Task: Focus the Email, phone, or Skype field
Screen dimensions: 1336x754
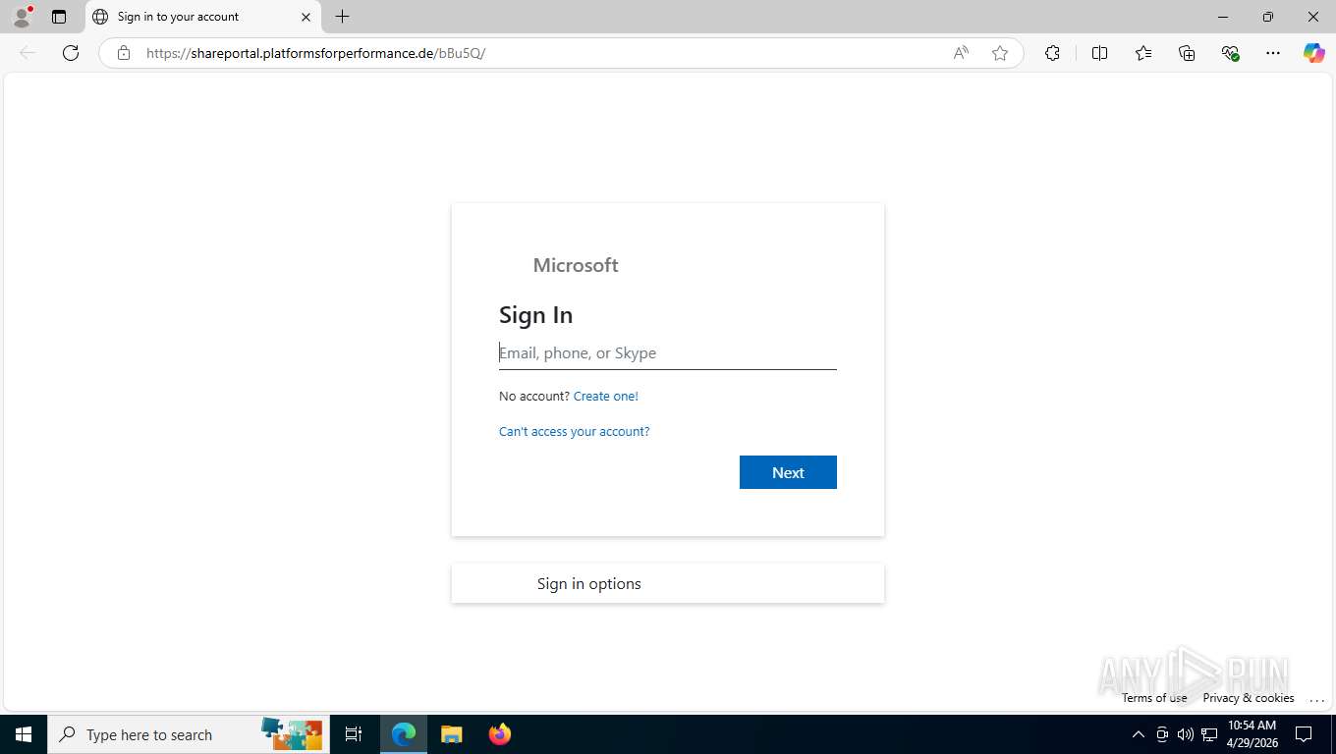Action: pos(668,353)
